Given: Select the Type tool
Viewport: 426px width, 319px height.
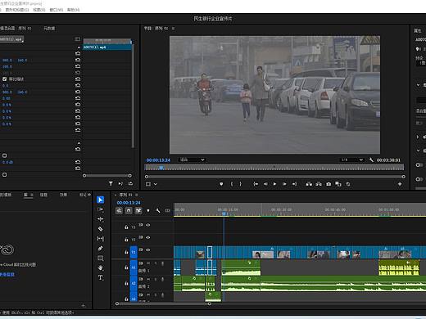Looking at the screenshot, I should (x=100, y=277).
